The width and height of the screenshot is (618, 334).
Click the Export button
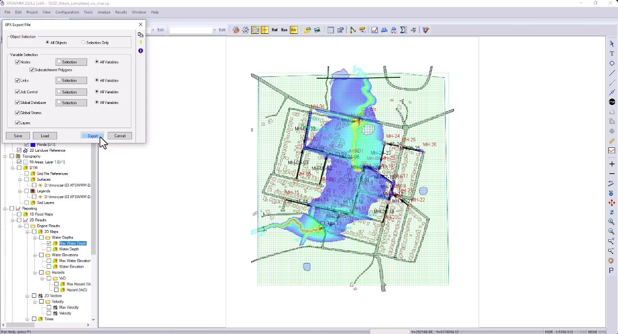click(93, 136)
